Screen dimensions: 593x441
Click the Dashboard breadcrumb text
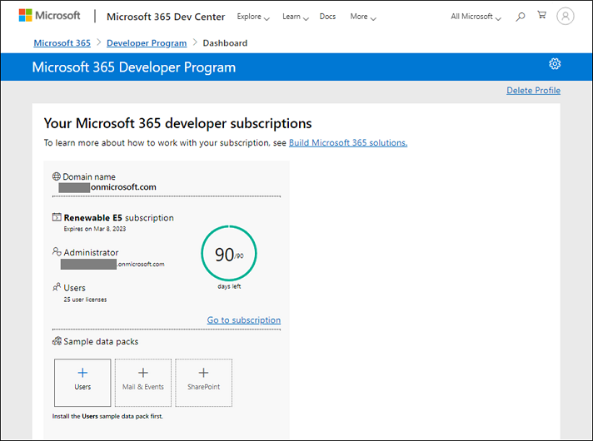tap(225, 43)
